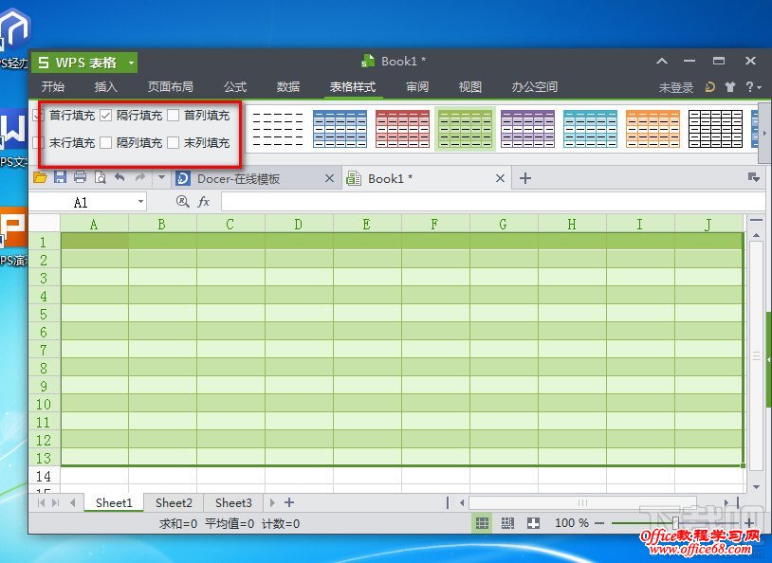Switch to page layout view icon in status bar
This screenshot has width=772, height=563.
coord(507,523)
